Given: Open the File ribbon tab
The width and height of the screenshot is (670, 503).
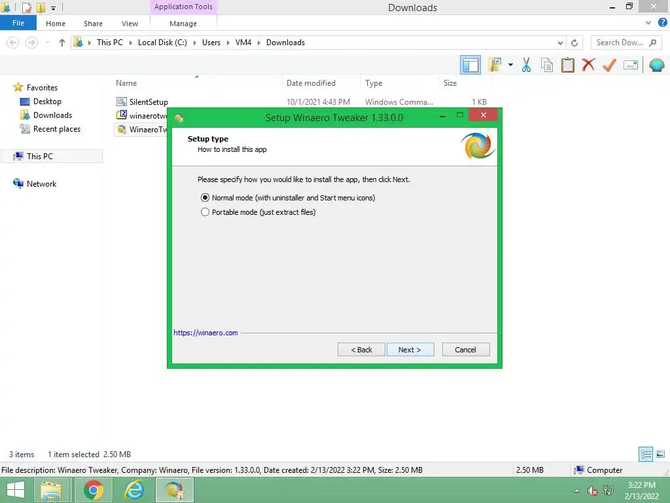Looking at the screenshot, I should click(x=18, y=23).
